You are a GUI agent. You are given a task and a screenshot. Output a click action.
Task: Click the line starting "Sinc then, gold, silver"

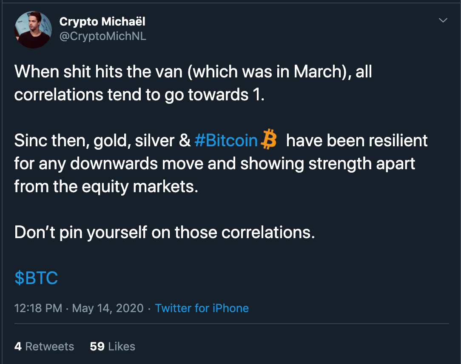[x=102, y=141]
